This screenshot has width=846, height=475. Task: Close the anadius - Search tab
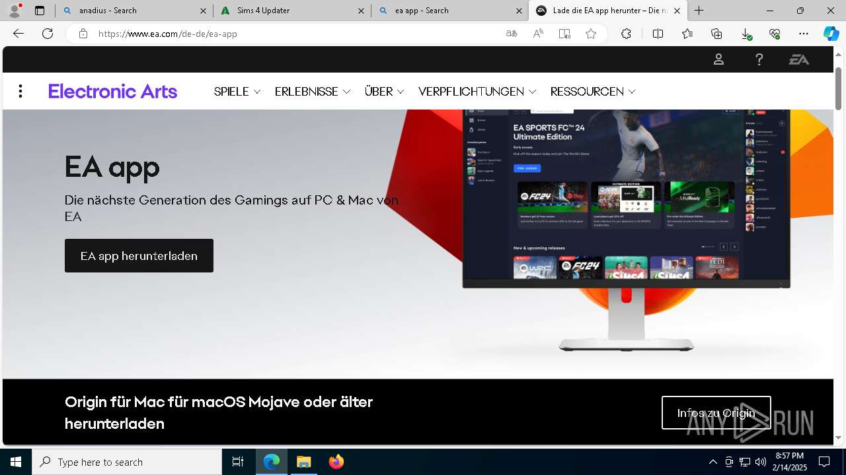[204, 11]
